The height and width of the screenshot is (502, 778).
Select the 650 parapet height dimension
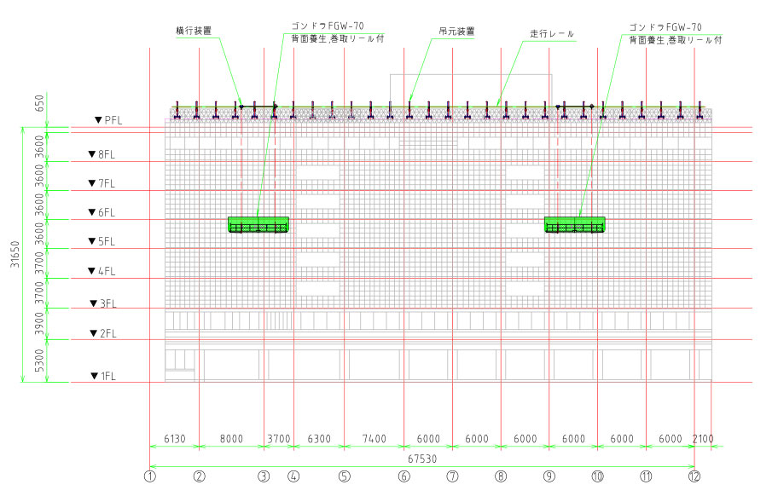(x=40, y=104)
